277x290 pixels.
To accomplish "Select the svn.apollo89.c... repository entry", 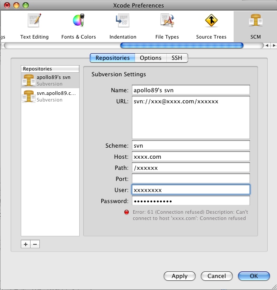I will point(50,96).
